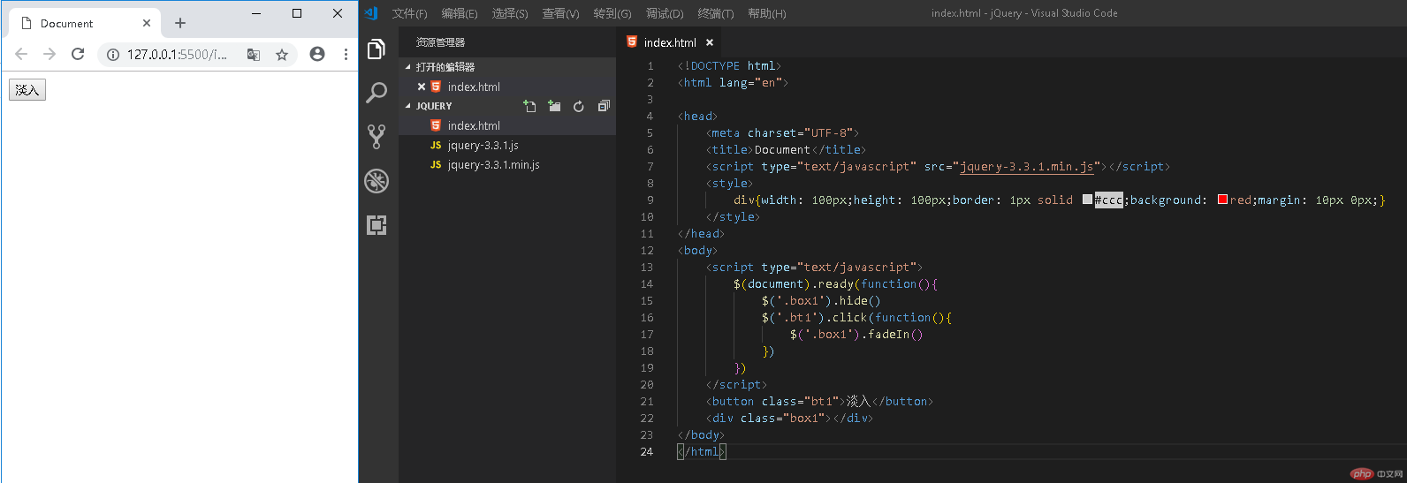Open the Chrome profile avatar
Image resolution: width=1407 pixels, height=483 pixels.
pos(317,54)
